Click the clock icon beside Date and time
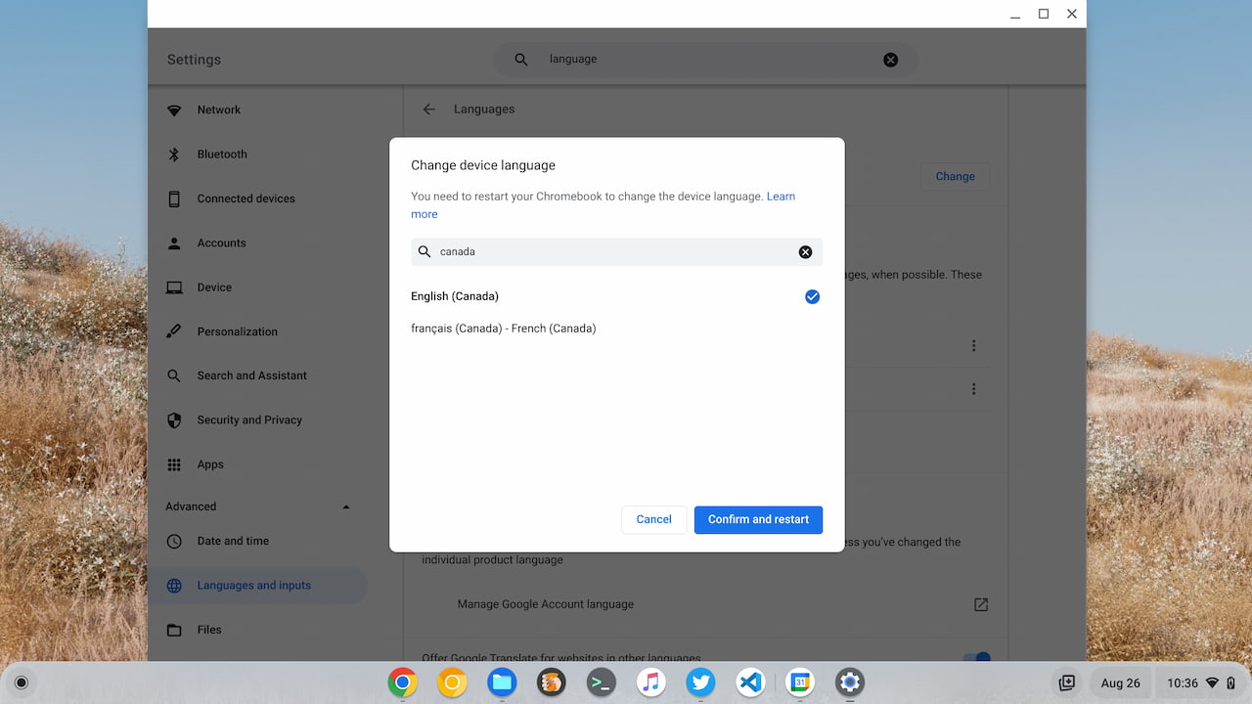This screenshot has height=704, width=1252. coord(174,541)
